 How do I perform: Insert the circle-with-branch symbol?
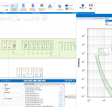(x=10, y=18)
